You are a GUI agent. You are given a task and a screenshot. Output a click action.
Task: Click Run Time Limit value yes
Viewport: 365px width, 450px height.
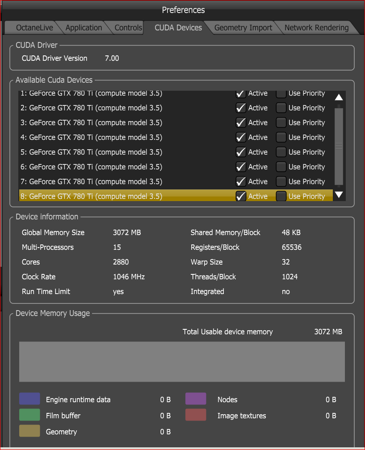click(118, 292)
